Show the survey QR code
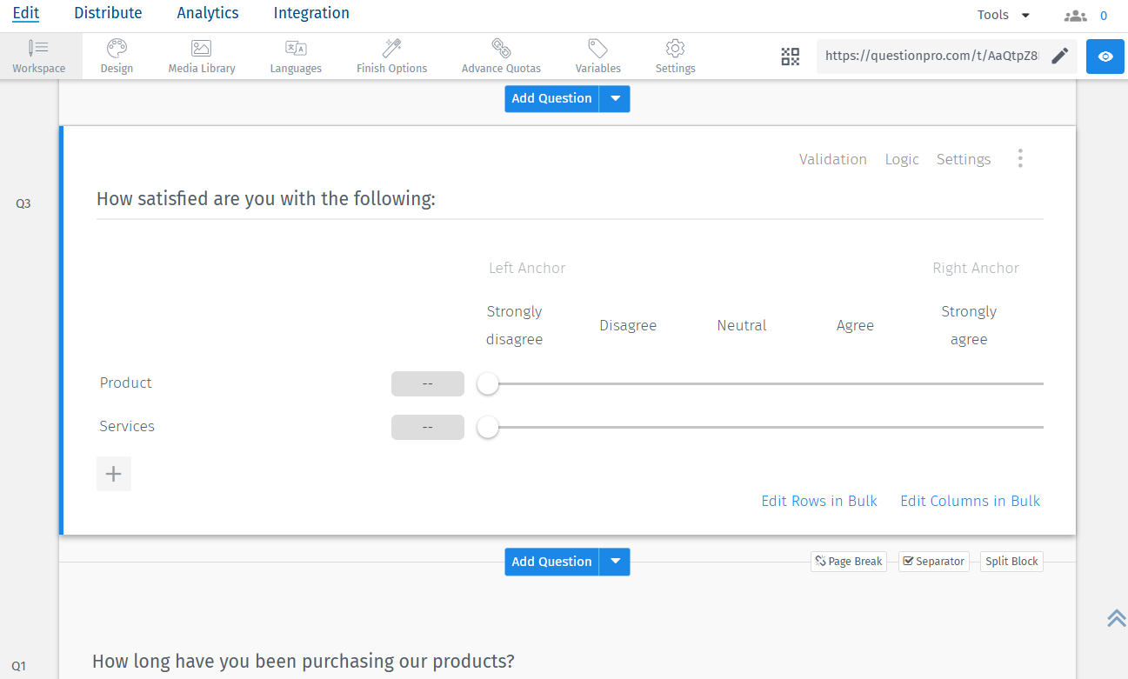 click(791, 56)
